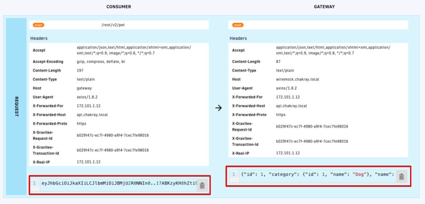Click inside the consumer body editor starting eyJhbGci
Image resolution: width=425 pixels, height=204 pixels.
(119, 183)
